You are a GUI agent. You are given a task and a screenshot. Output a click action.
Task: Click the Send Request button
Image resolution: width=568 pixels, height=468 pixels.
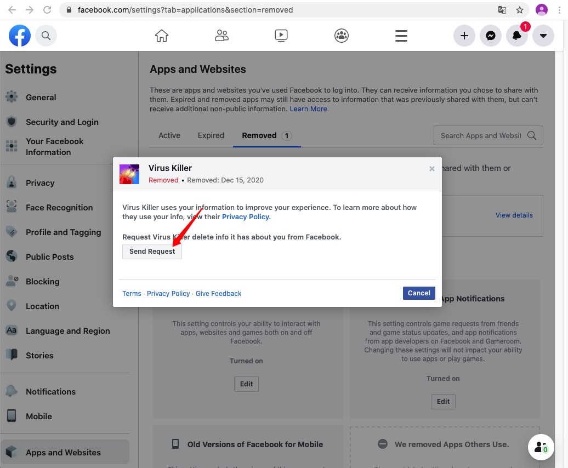tap(152, 251)
